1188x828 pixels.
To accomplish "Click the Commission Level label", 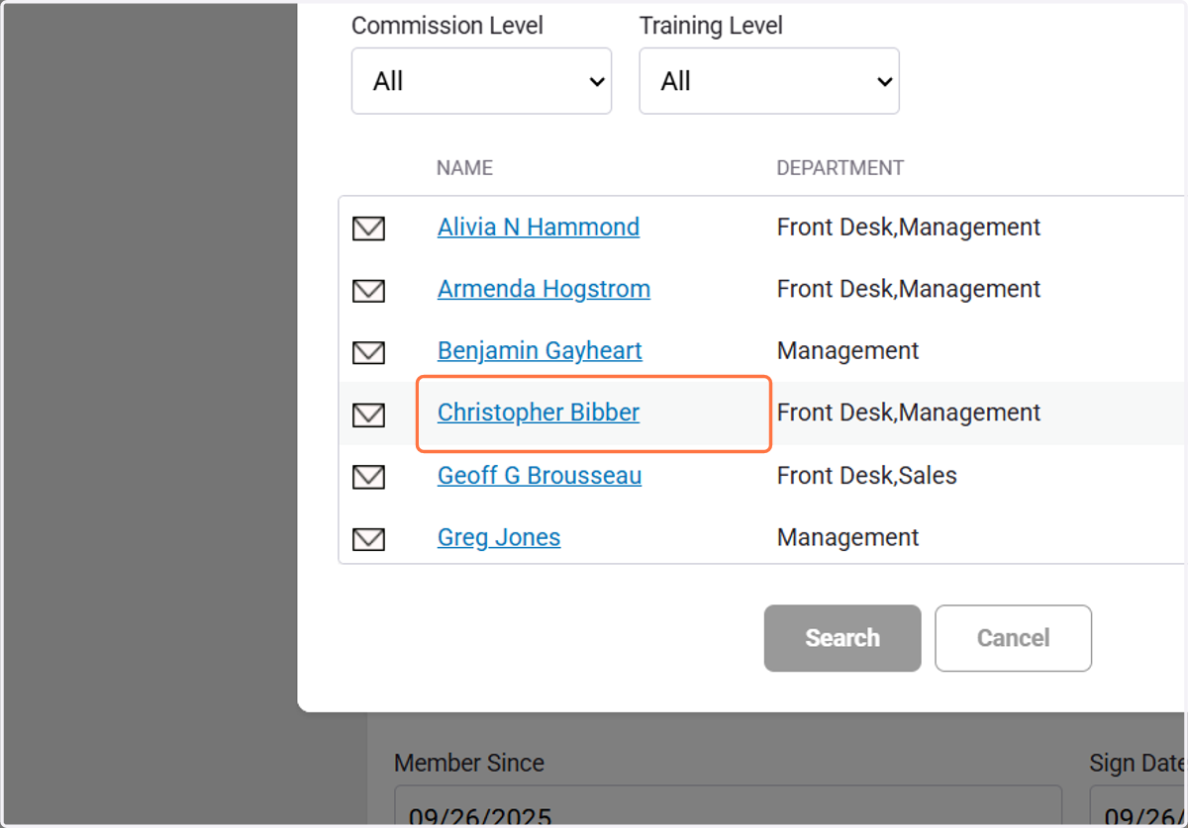I will pos(447,26).
